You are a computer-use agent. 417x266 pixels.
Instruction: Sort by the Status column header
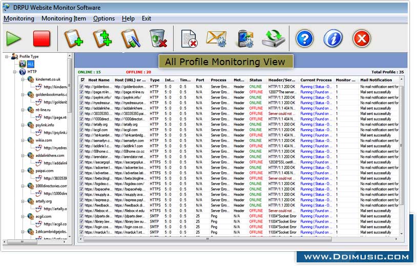256,80
